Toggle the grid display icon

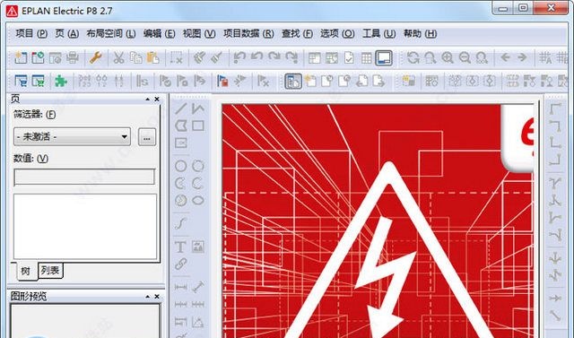pos(366,57)
